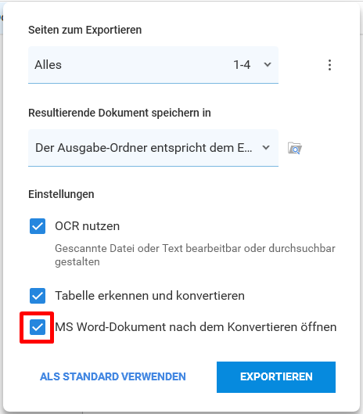Select the 1-4 page range text
363x414 pixels.
242,65
